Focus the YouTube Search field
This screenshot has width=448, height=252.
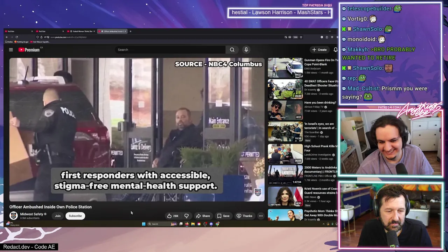click(170, 50)
